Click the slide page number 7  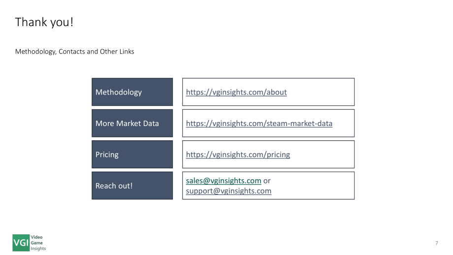(x=437, y=243)
